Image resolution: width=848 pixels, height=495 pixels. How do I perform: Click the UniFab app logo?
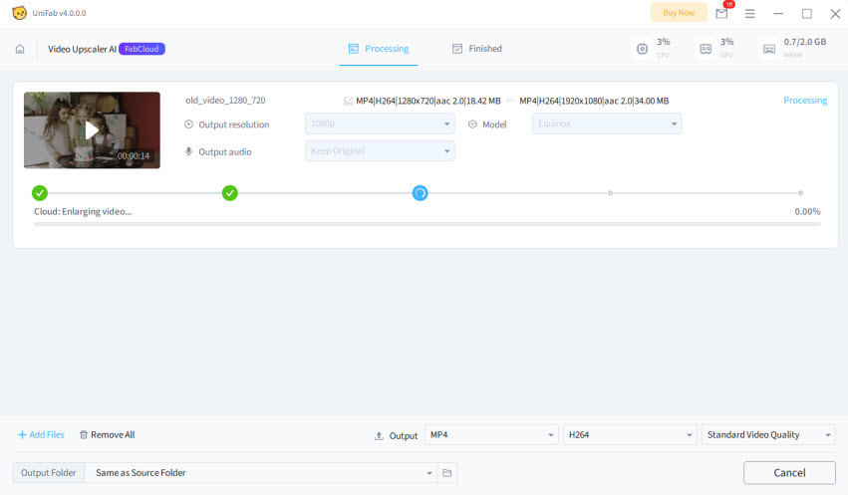pyautogui.click(x=20, y=13)
